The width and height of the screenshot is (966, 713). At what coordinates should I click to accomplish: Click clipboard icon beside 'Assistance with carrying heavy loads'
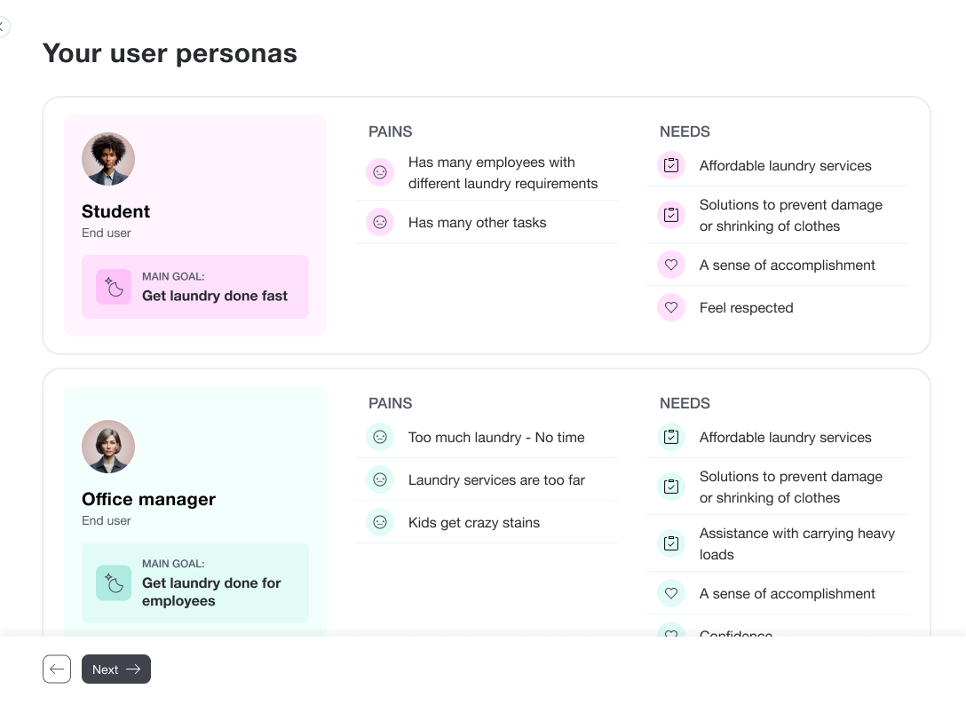point(671,543)
